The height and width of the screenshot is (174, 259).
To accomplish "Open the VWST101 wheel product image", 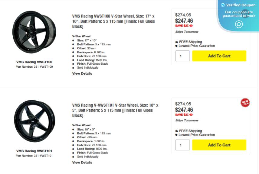I will click(34, 122).
